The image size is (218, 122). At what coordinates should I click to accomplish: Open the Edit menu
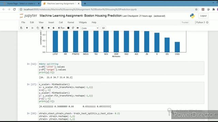32,22
